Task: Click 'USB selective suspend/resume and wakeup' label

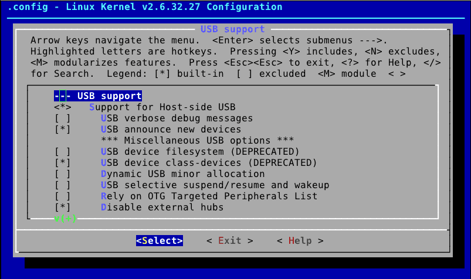Action: point(215,185)
